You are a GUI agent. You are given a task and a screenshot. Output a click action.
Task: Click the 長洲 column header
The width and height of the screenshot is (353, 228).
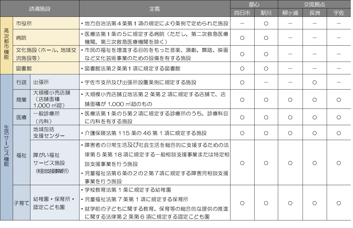point(315,13)
